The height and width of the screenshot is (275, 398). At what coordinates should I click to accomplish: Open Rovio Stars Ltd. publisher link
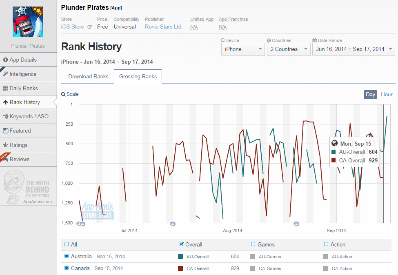pyautogui.click(x=164, y=27)
